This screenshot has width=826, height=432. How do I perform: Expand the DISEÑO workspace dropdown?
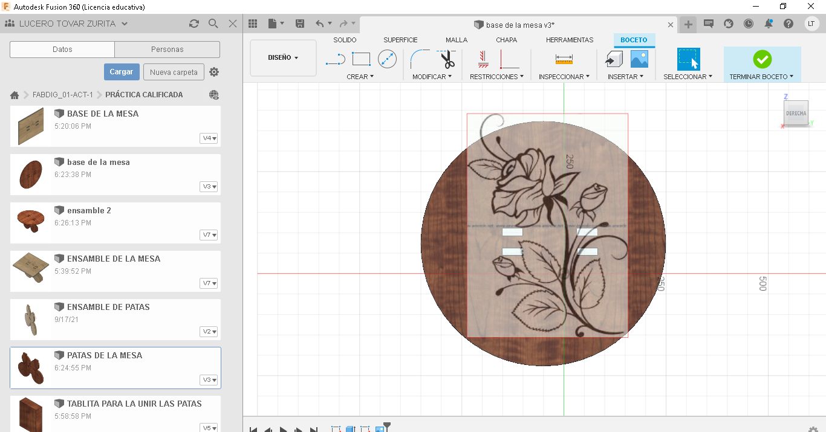283,58
